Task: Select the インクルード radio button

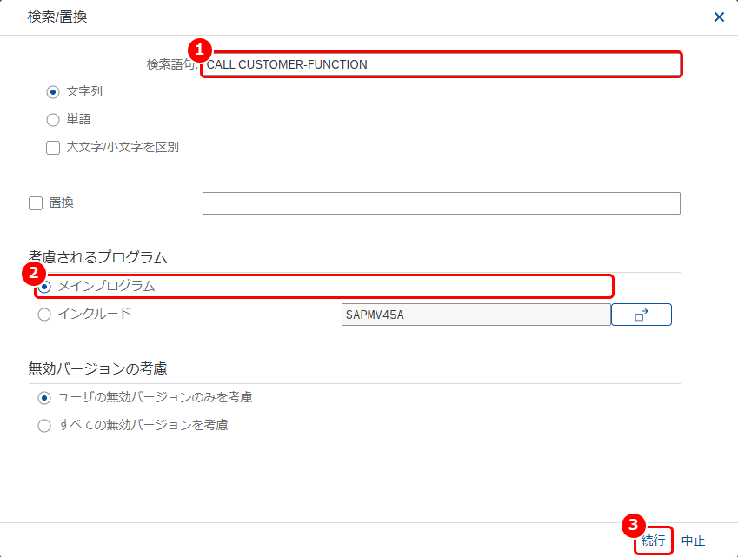Action: pyautogui.click(x=44, y=315)
